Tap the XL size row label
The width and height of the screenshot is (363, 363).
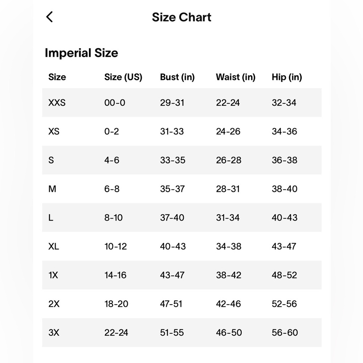point(54,246)
